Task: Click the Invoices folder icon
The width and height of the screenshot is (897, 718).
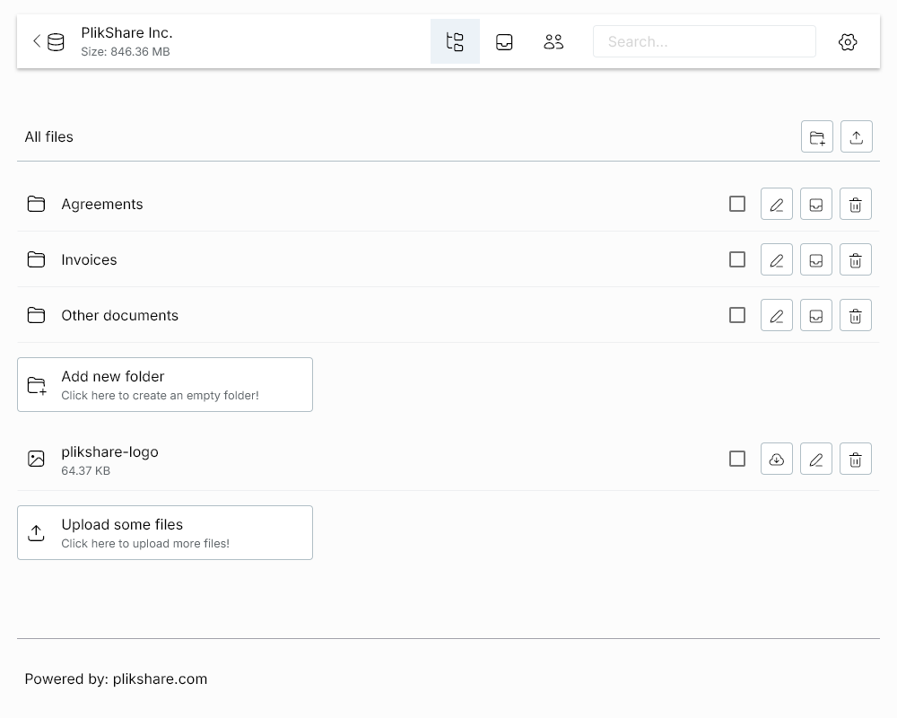Action: pos(36,259)
